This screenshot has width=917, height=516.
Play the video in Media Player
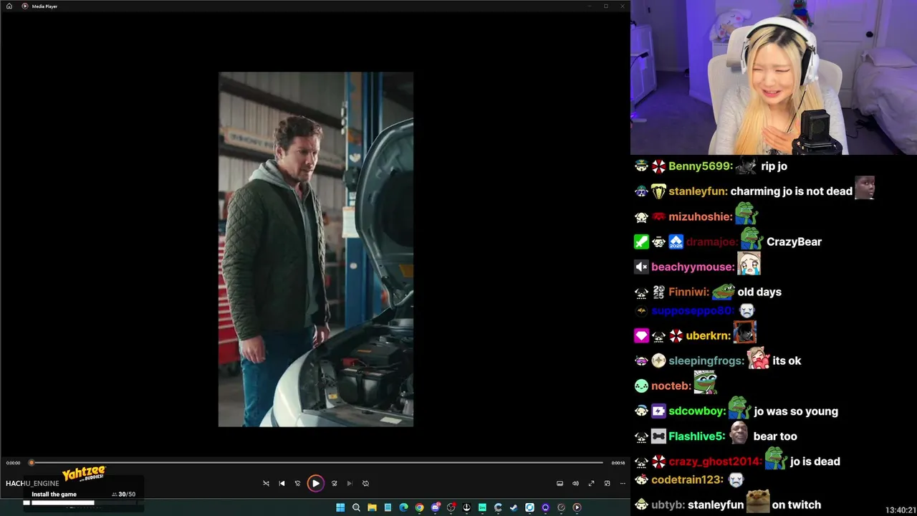315,483
